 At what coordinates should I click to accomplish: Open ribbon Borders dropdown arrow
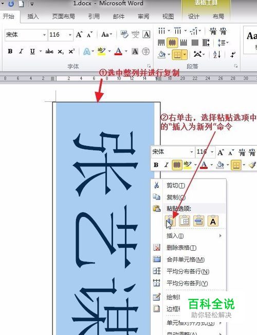185,55
